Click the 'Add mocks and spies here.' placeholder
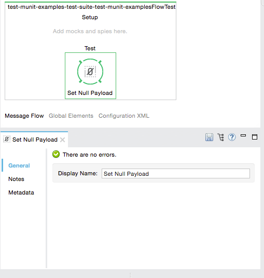 [90, 31]
